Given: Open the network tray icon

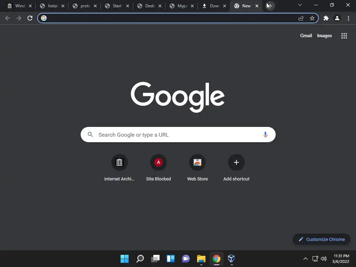Looking at the screenshot, I should 315,259.
